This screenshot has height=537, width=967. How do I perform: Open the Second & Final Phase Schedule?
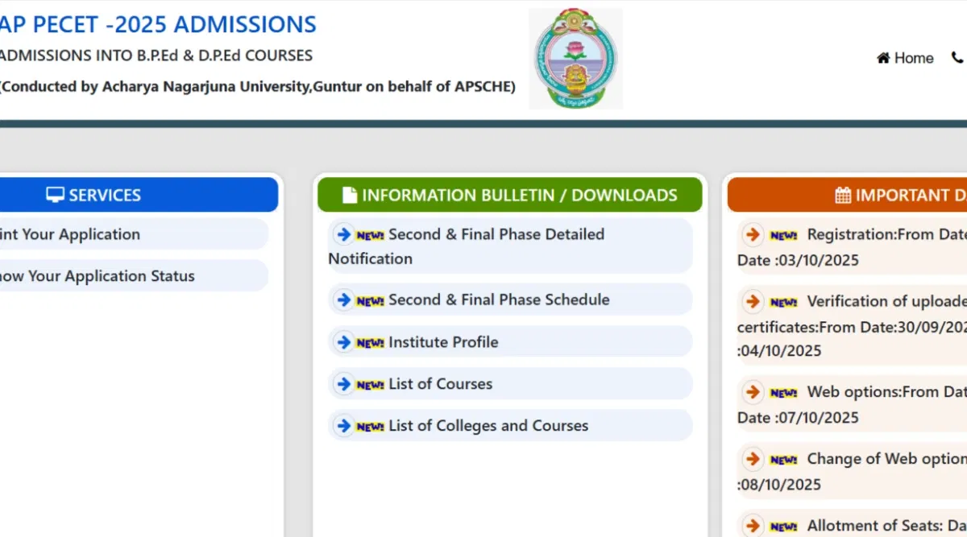(498, 299)
